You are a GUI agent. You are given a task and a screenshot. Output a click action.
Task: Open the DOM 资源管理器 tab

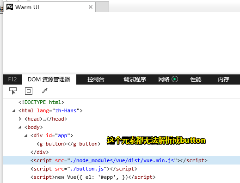pos(49,79)
